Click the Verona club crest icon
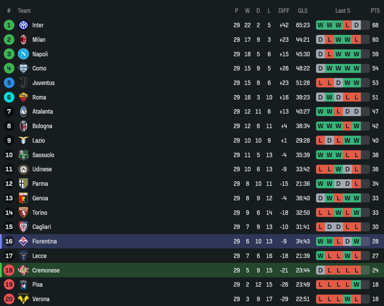The image size is (384, 306). click(23, 299)
